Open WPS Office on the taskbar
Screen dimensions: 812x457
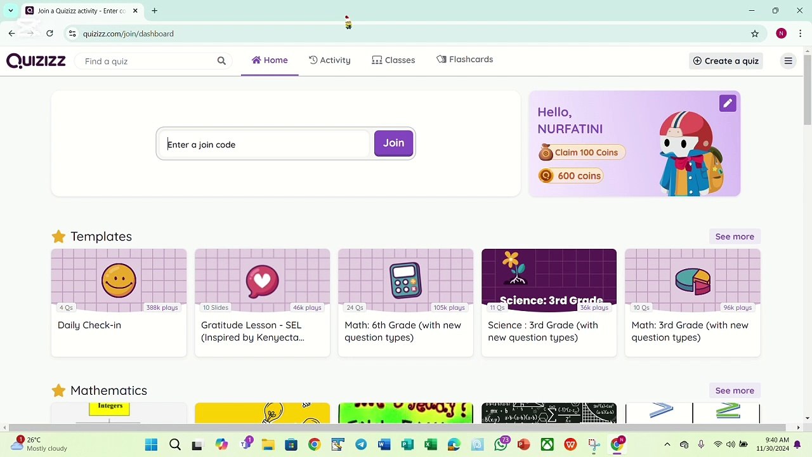click(x=570, y=445)
